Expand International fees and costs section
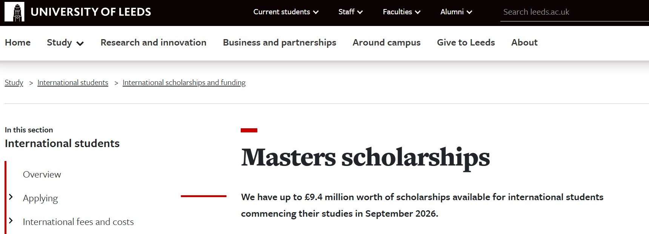This screenshot has height=234, width=649. tap(78, 222)
